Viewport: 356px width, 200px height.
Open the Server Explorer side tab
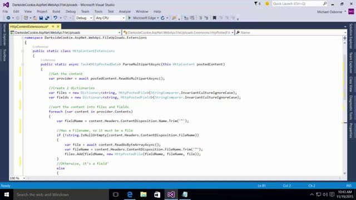(4, 34)
